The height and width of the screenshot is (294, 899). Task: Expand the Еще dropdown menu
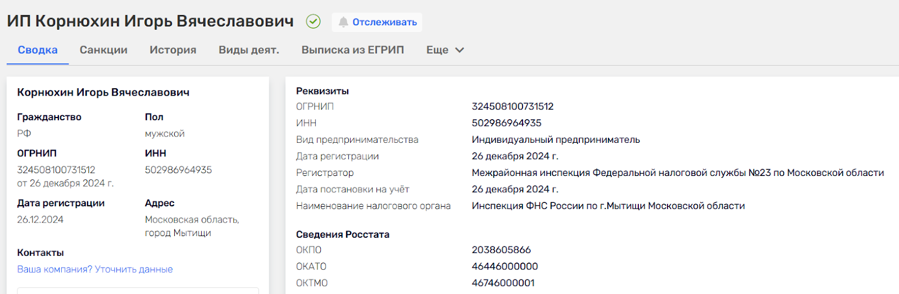(445, 50)
